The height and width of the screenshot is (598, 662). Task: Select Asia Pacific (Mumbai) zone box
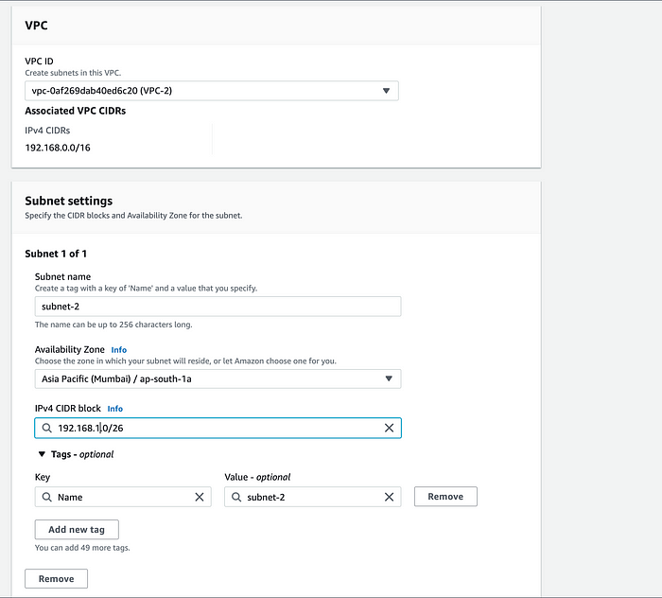(218, 378)
